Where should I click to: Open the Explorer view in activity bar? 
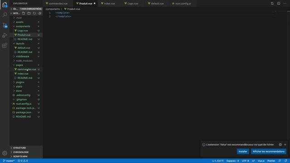point(5,5)
